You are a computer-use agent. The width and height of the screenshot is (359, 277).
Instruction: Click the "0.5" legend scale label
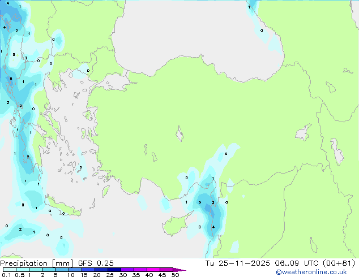coord(20,275)
